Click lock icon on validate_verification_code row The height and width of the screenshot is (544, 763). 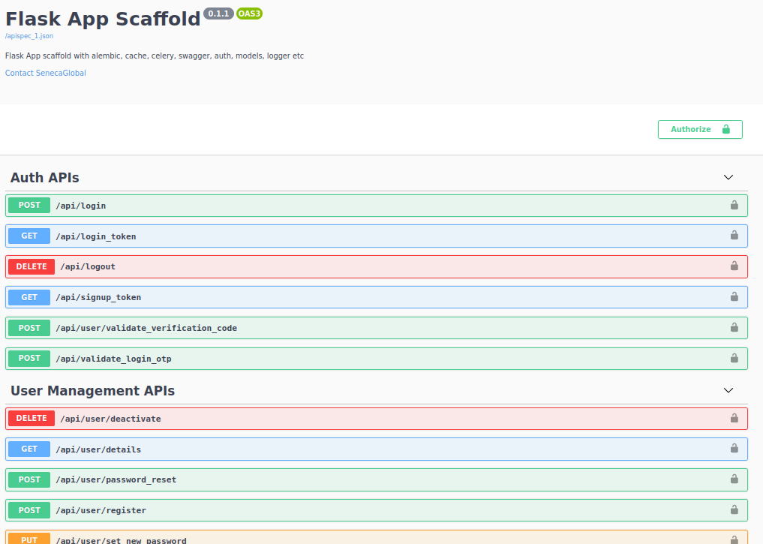734,327
